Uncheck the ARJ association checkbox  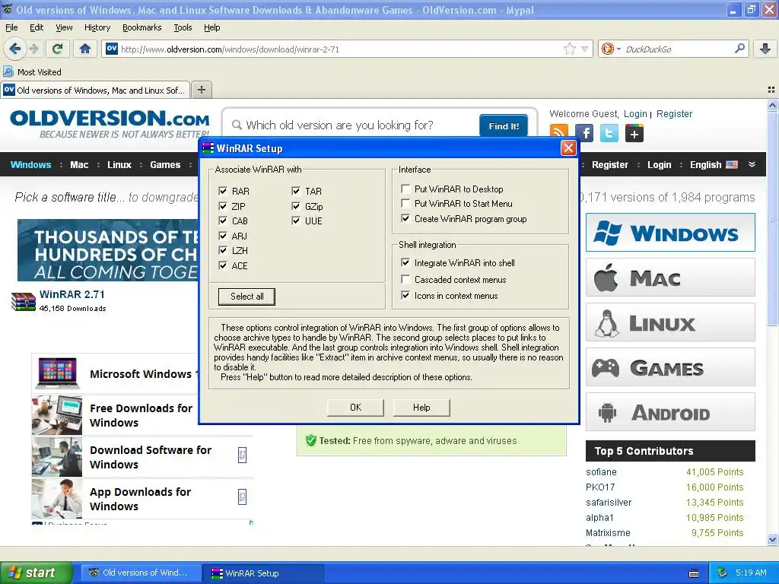[x=223, y=236]
